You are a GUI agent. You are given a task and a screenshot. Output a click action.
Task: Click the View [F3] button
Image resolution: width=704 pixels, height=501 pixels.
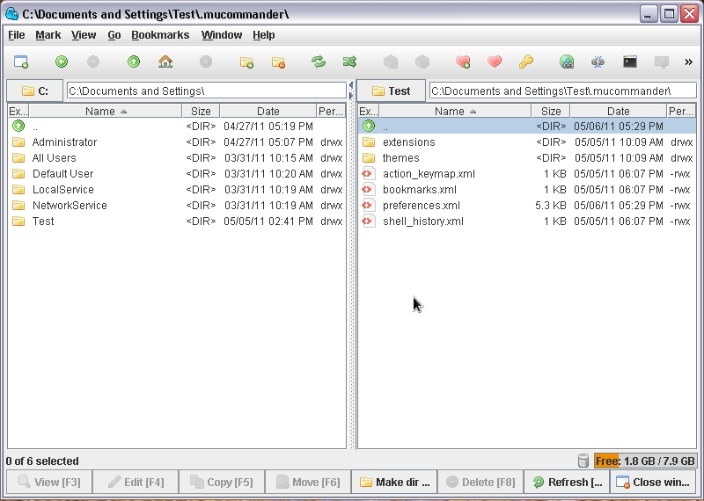pyautogui.click(x=49, y=483)
